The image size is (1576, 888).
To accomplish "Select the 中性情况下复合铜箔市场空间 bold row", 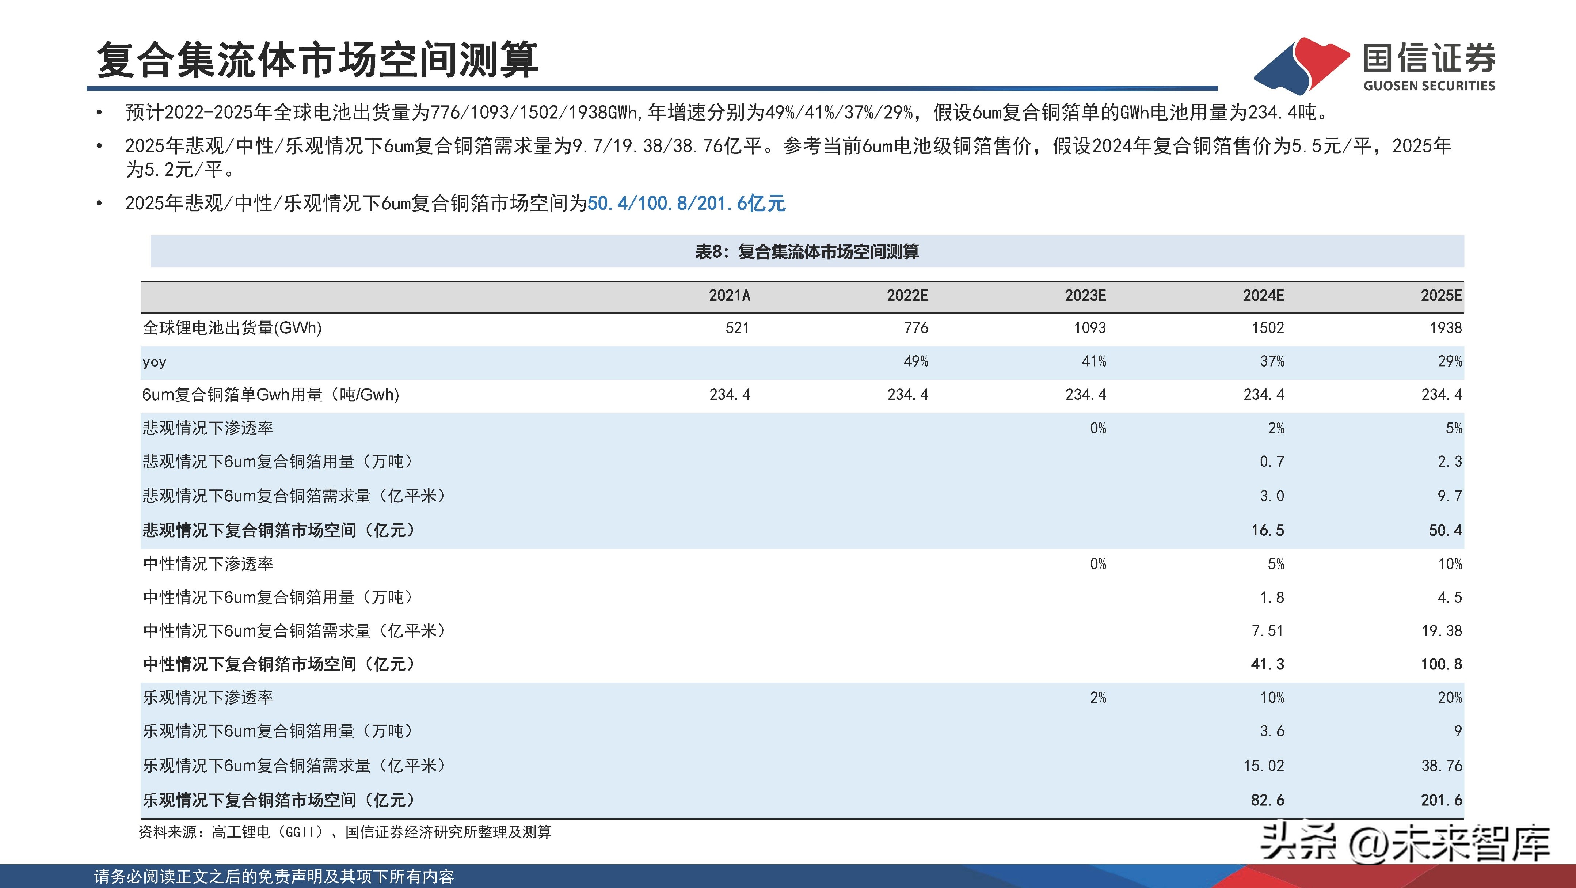I will click(x=278, y=663).
